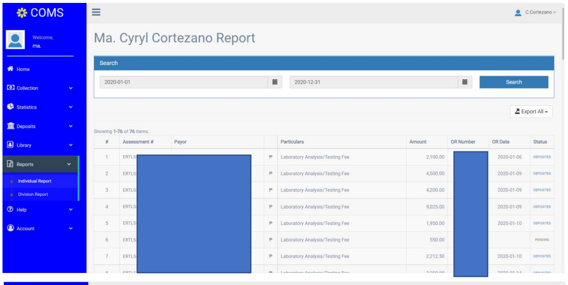Viewport: 568px width, 285px height.
Task: Click the Help chevron arrow
Action: pyautogui.click(x=71, y=209)
